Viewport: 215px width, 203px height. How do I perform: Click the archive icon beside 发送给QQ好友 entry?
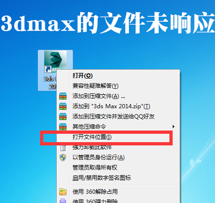pos(63,117)
